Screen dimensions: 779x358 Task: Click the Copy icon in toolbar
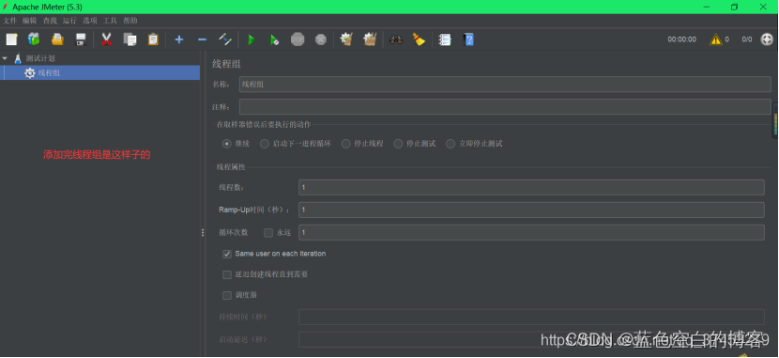tap(130, 39)
